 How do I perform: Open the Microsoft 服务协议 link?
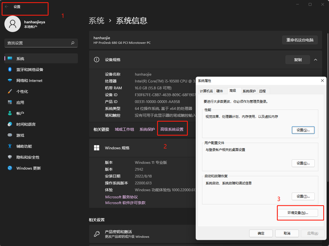point(121,197)
